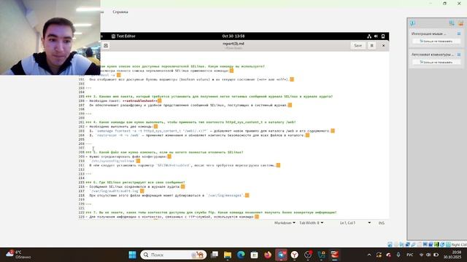Launch Firefox from the taskbar
The height and width of the screenshot is (262, 467).
[268, 255]
